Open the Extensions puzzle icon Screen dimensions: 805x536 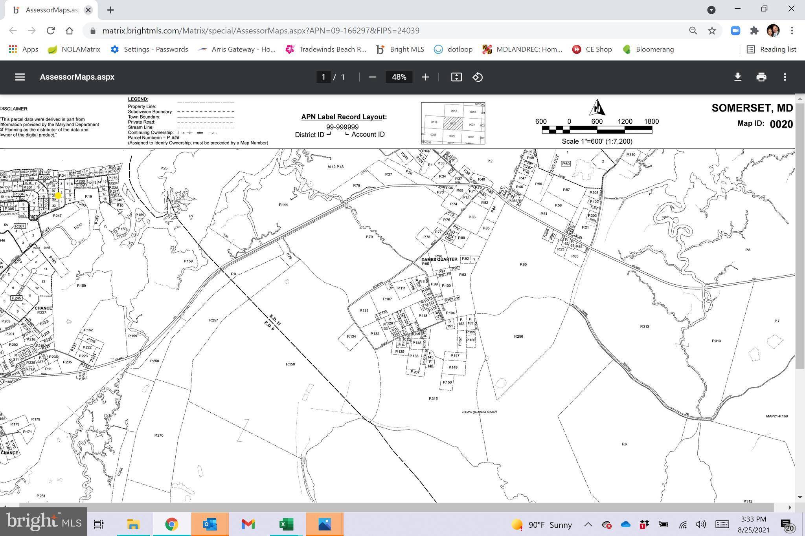[x=754, y=31]
